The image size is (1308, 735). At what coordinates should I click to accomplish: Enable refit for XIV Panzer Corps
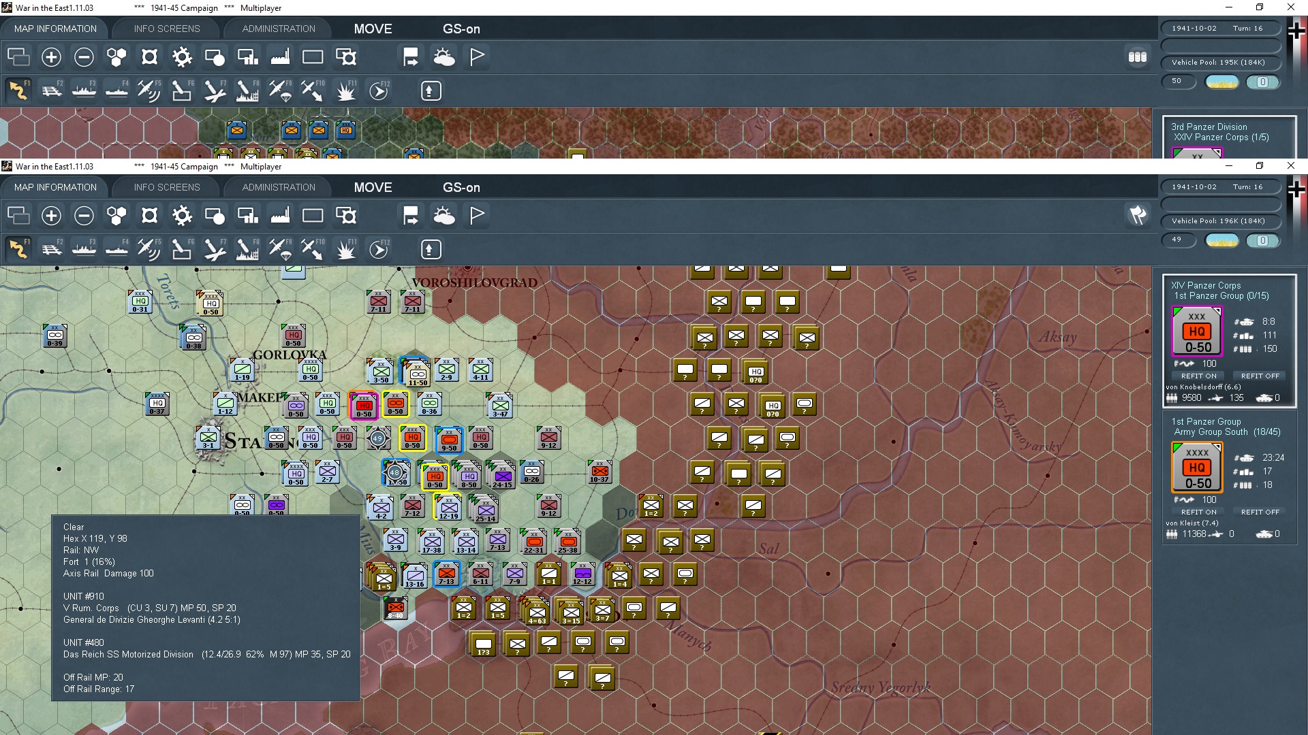coord(1199,376)
